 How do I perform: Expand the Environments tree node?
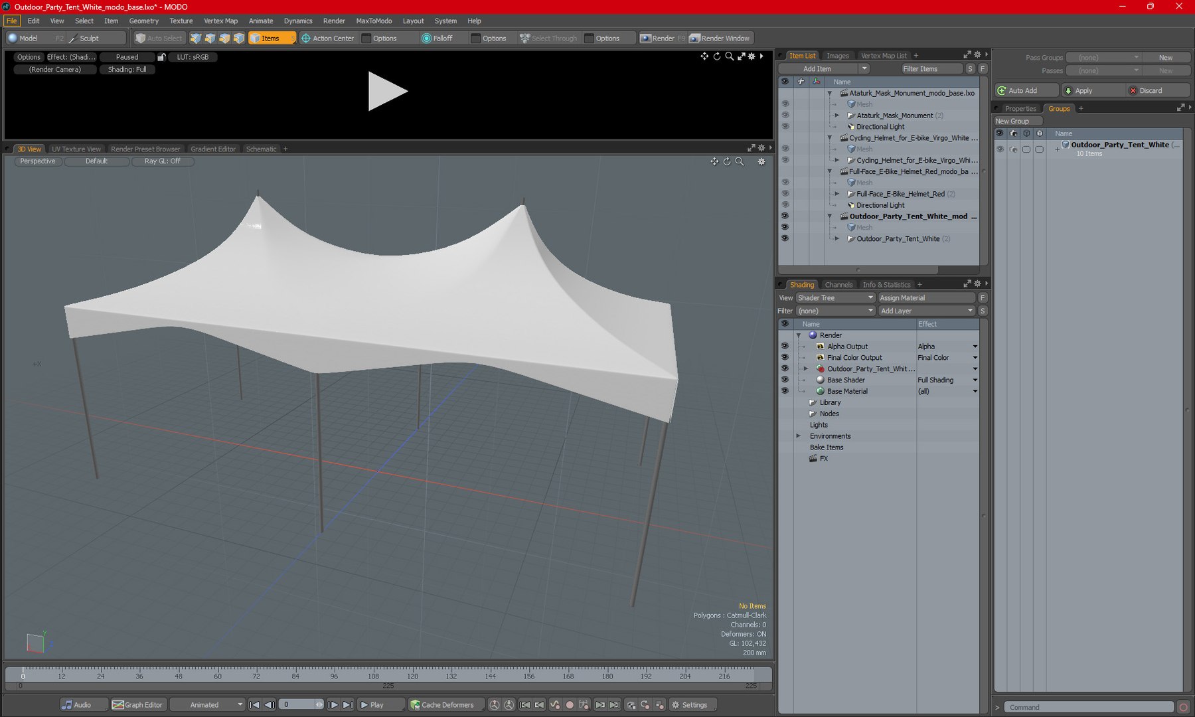coord(799,436)
